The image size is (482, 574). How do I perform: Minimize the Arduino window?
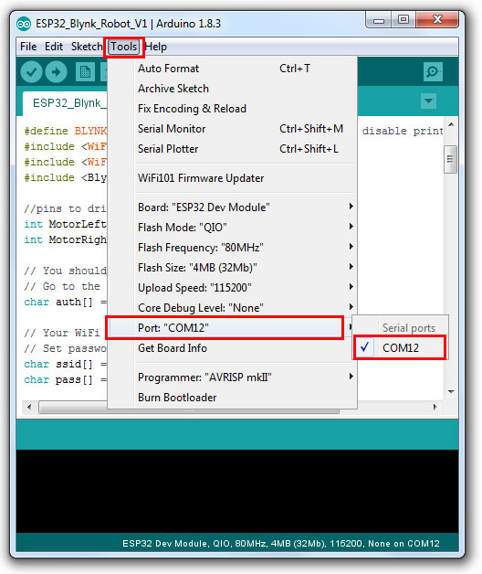click(379, 20)
